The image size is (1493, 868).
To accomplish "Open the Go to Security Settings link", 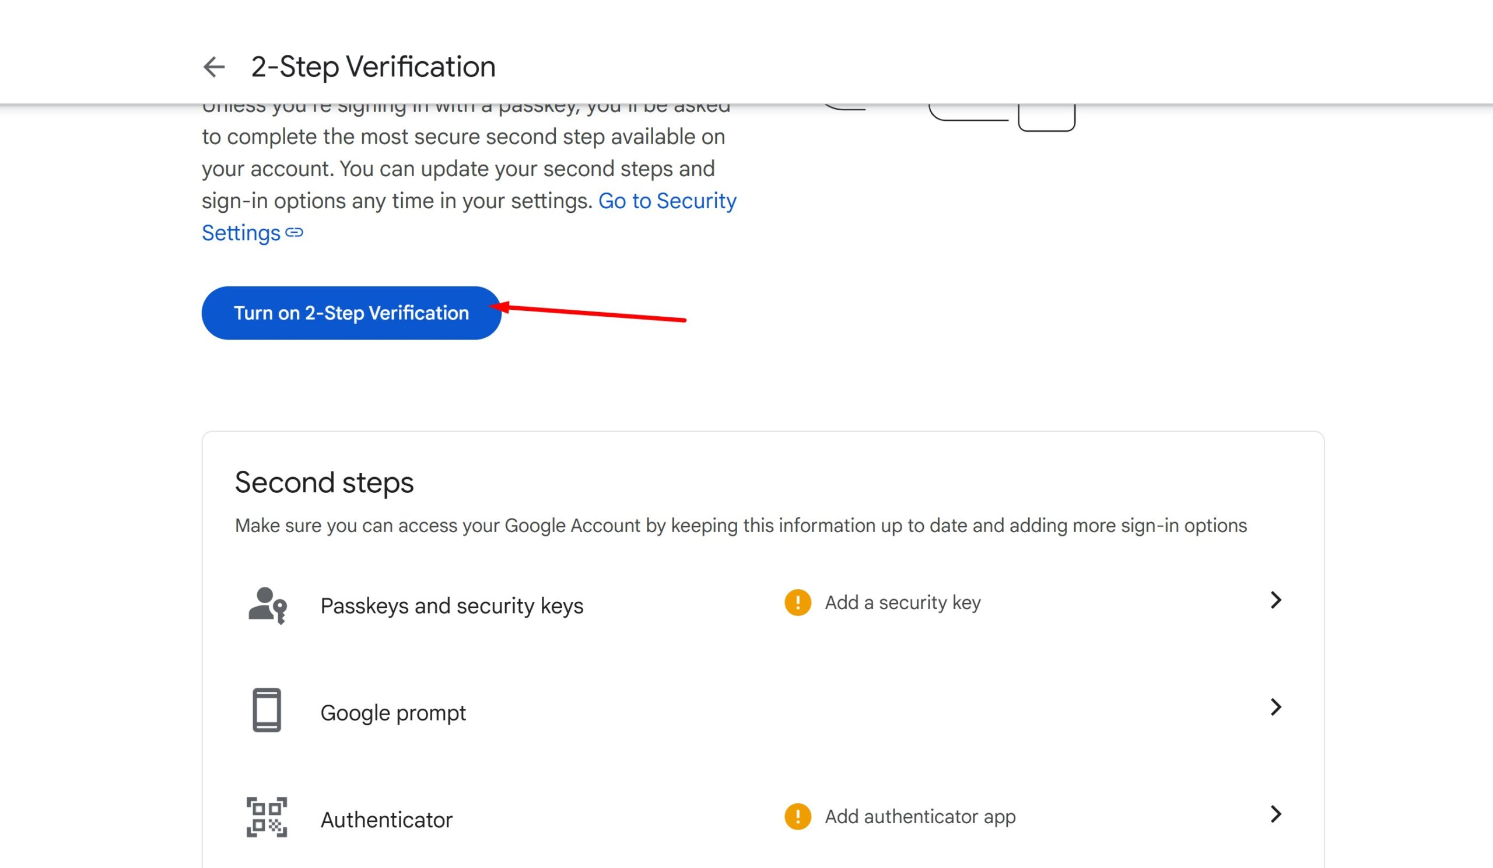I will pyautogui.click(x=667, y=201).
